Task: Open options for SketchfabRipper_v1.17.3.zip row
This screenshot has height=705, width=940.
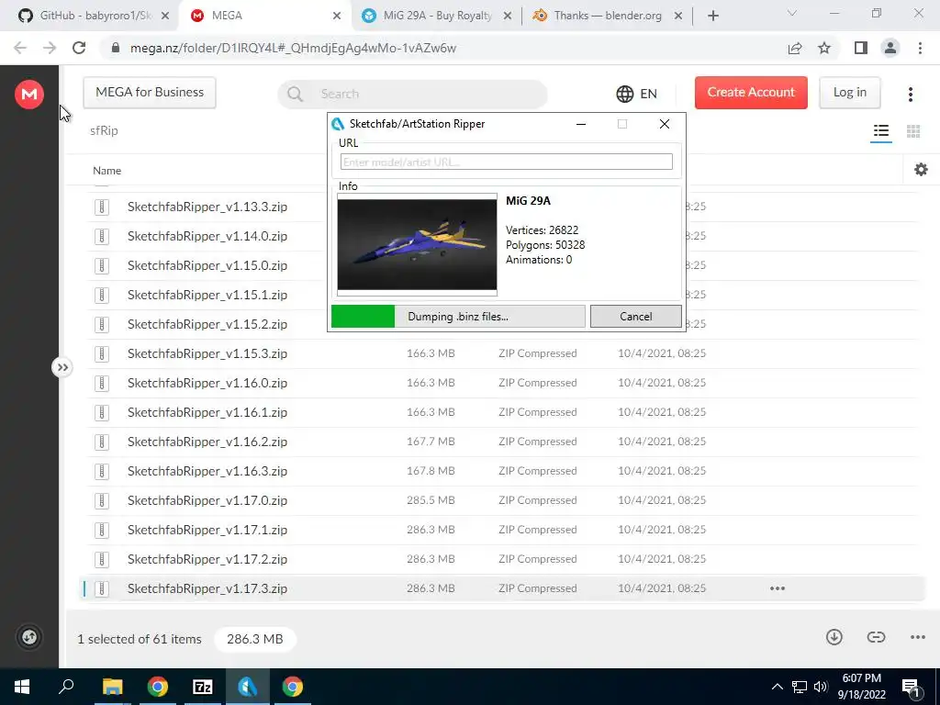Action: point(777,588)
